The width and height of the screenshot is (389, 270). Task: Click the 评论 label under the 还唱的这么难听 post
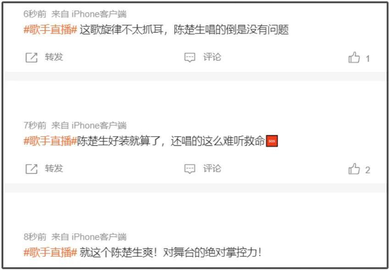212,168
